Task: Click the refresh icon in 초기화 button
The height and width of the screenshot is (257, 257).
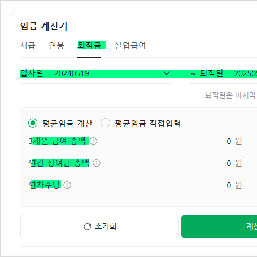Action: coord(88,226)
